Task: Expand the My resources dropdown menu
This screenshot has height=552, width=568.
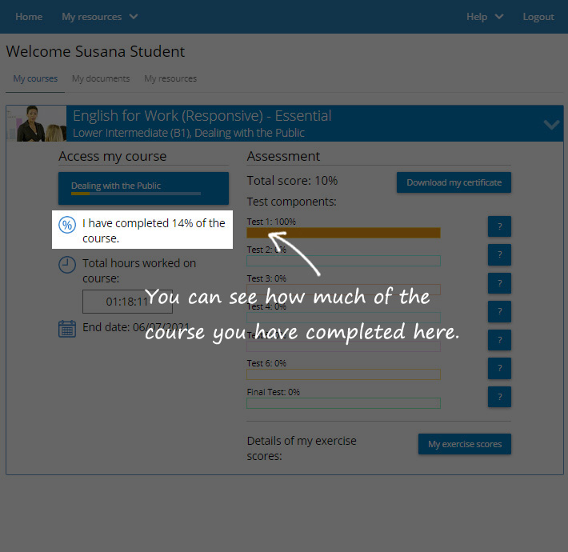Action: (x=99, y=17)
